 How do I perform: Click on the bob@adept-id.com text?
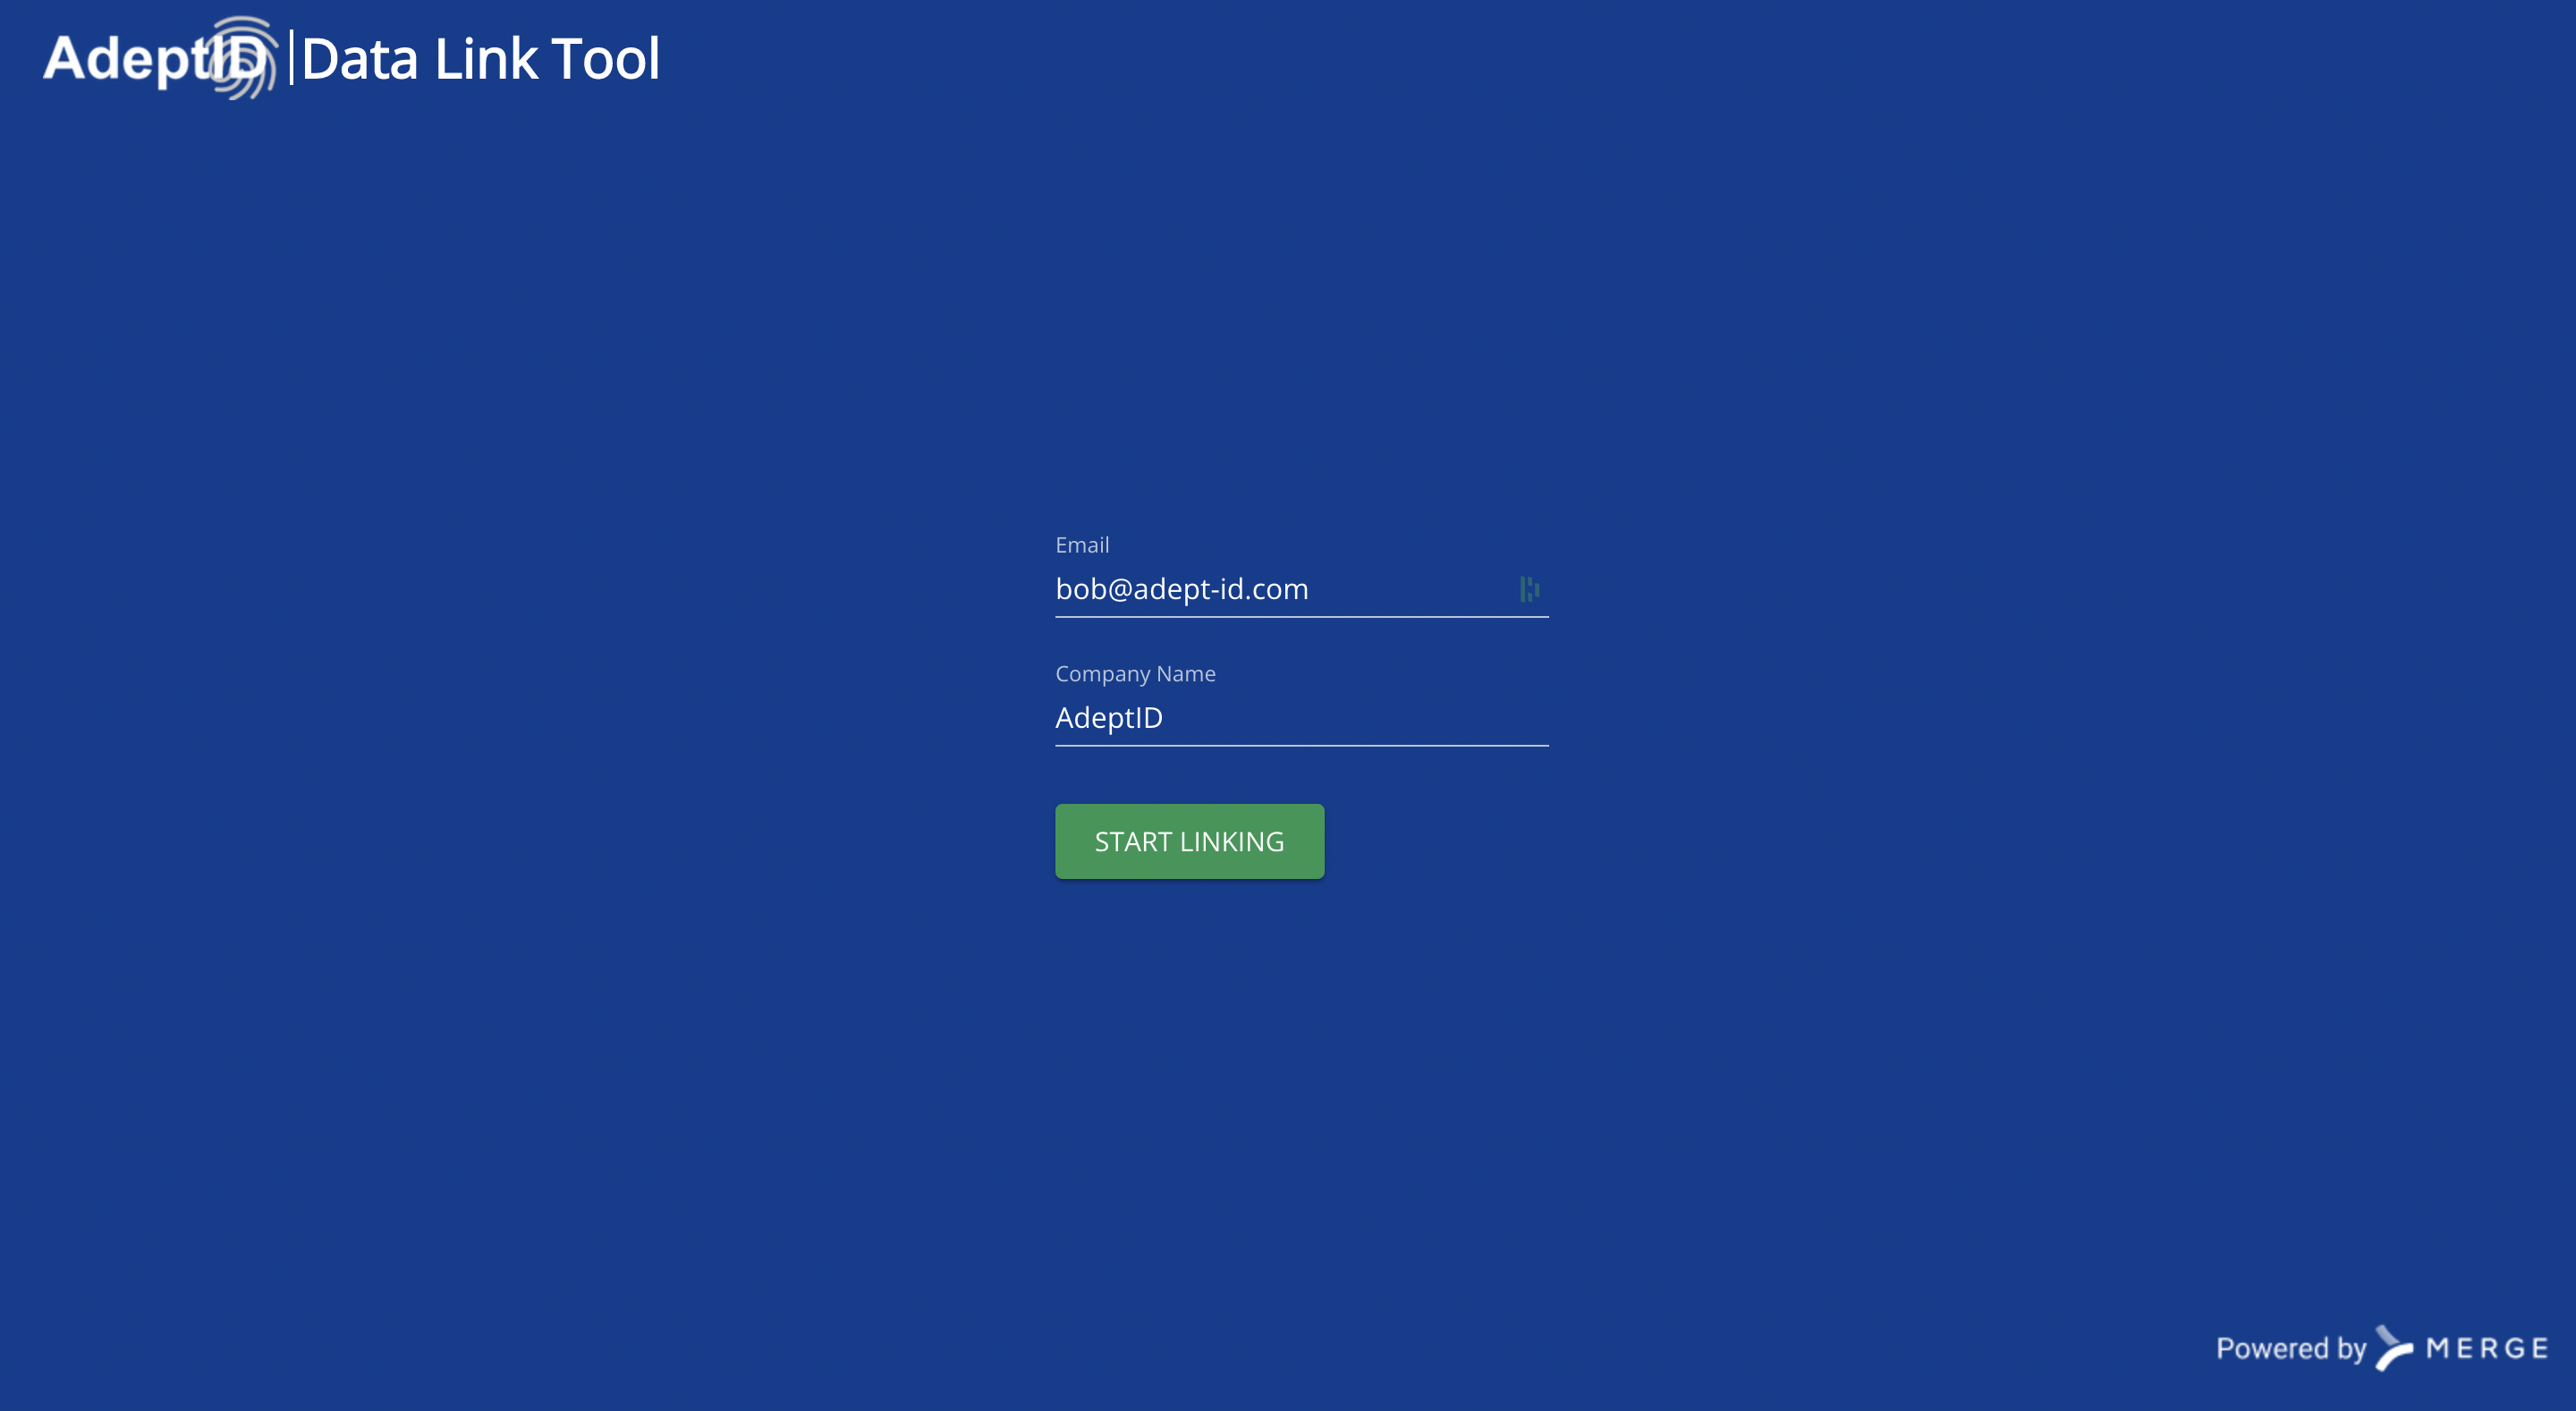click(x=1181, y=589)
